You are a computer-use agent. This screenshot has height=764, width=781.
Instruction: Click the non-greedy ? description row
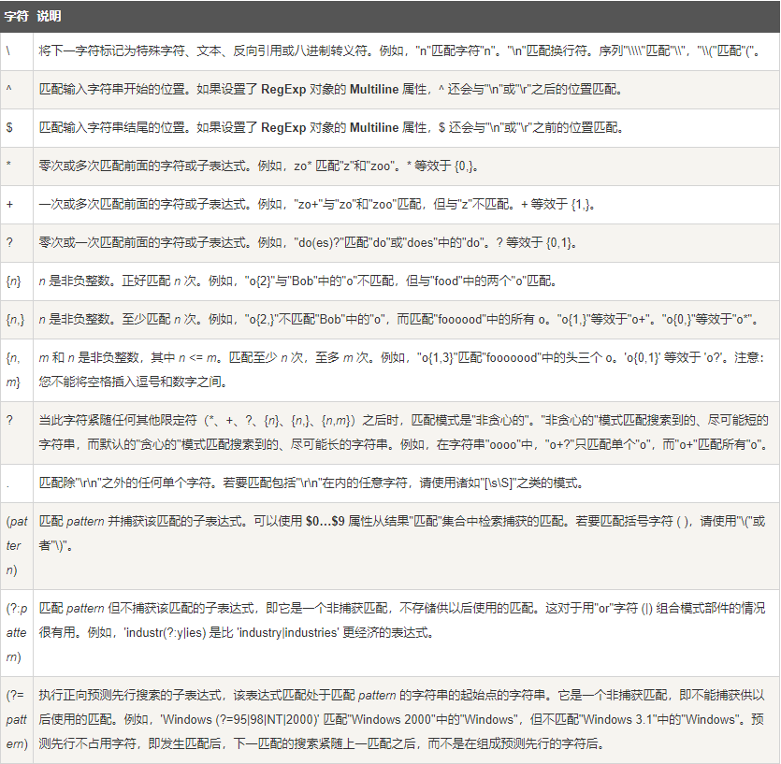(x=374, y=430)
